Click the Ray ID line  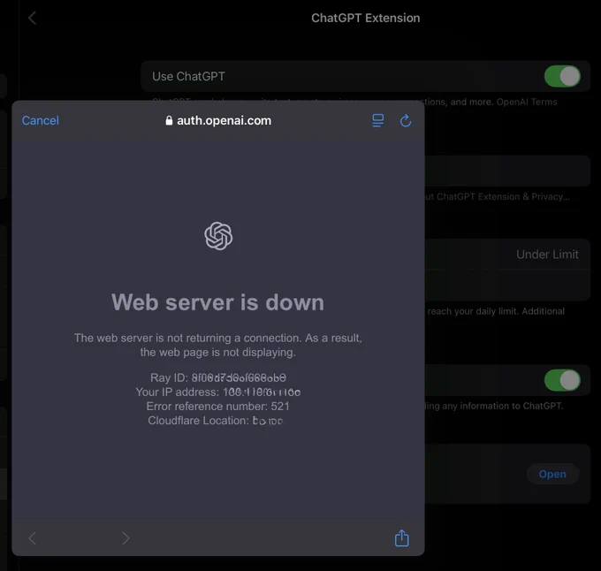pos(217,377)
